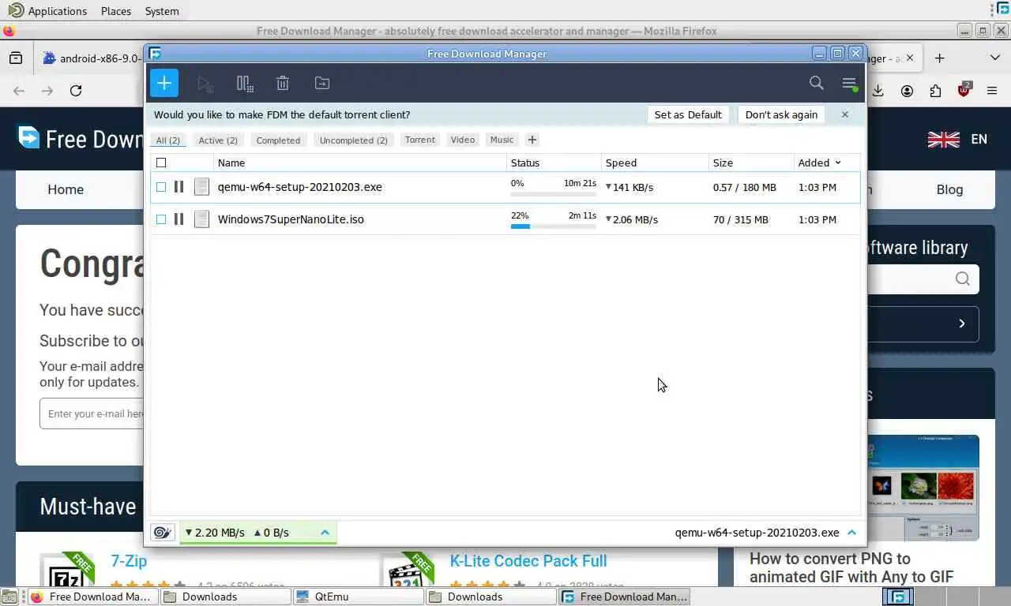
Task: Click the pause all downloads toolbar icon
Action: [x=245, y=83]
